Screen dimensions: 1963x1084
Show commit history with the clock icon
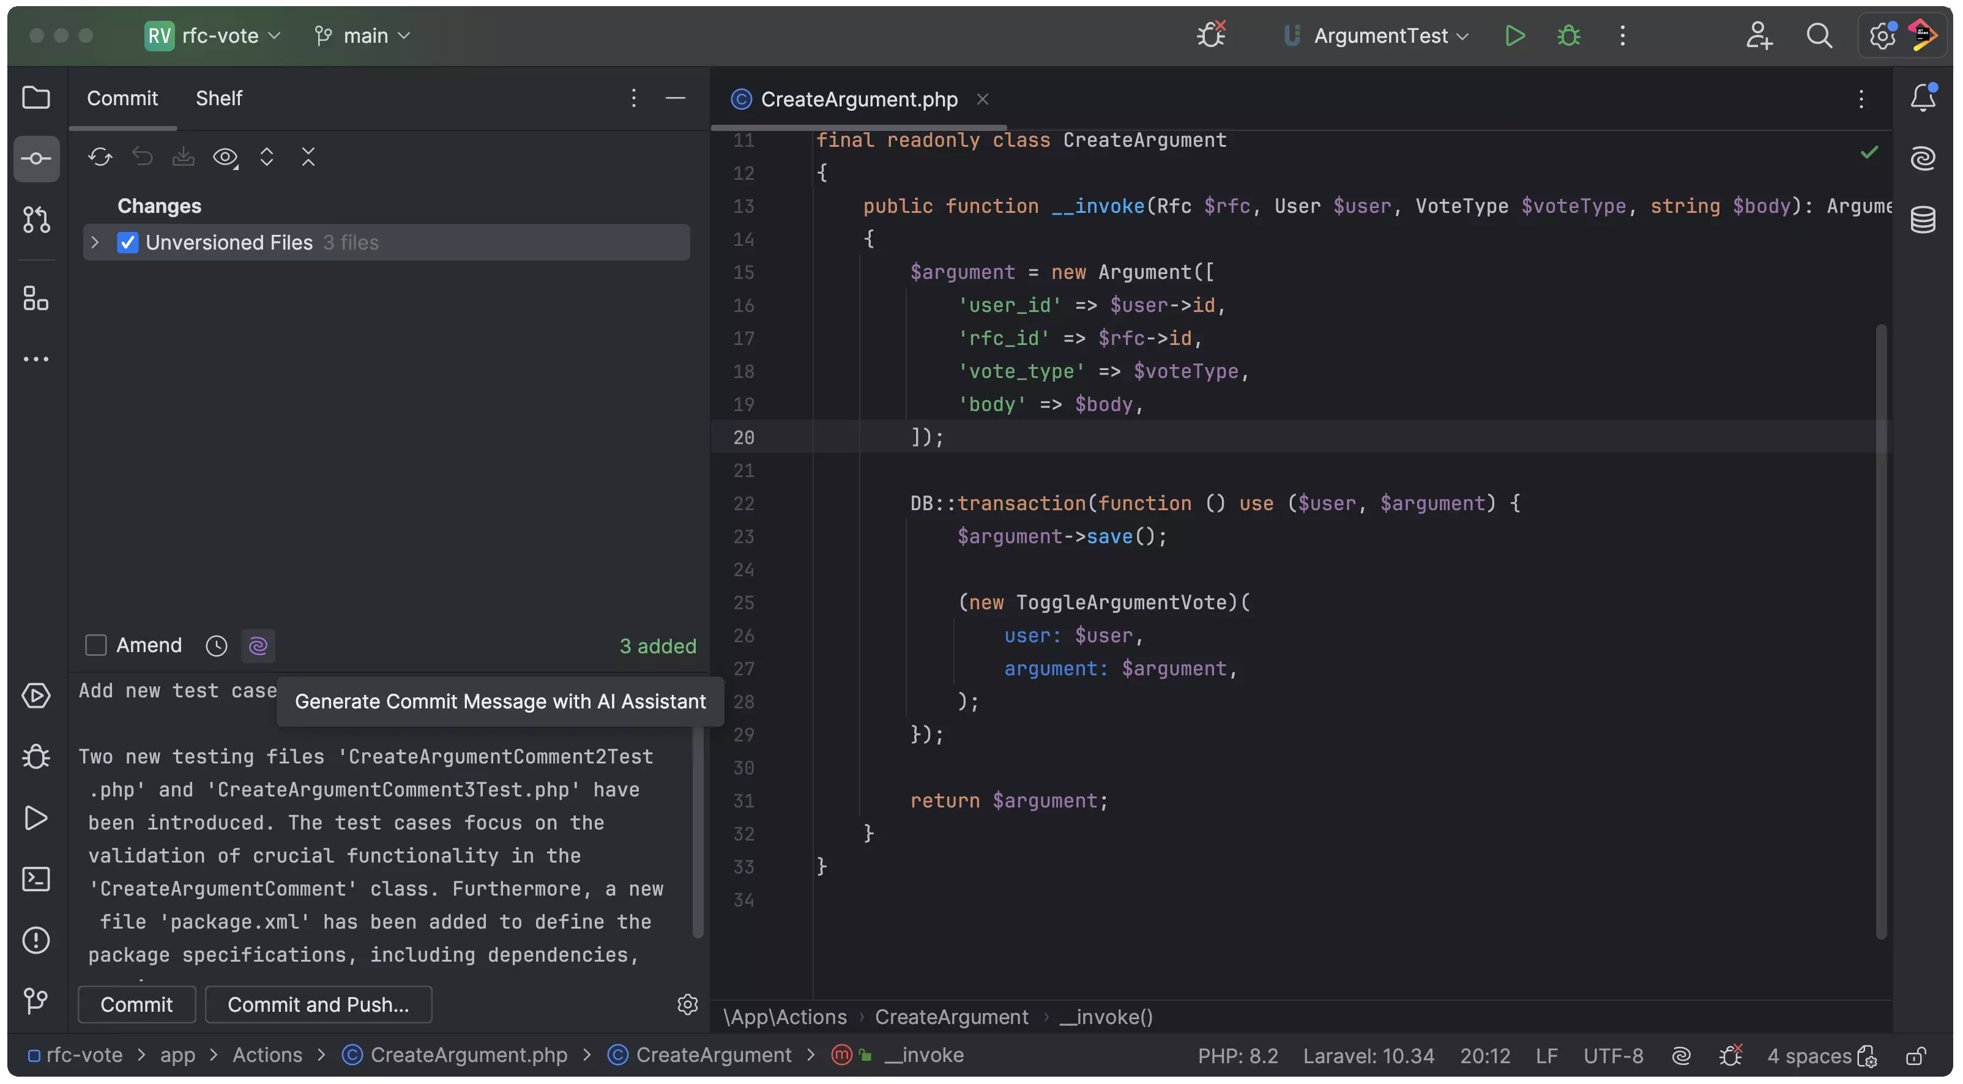point(215,645)
